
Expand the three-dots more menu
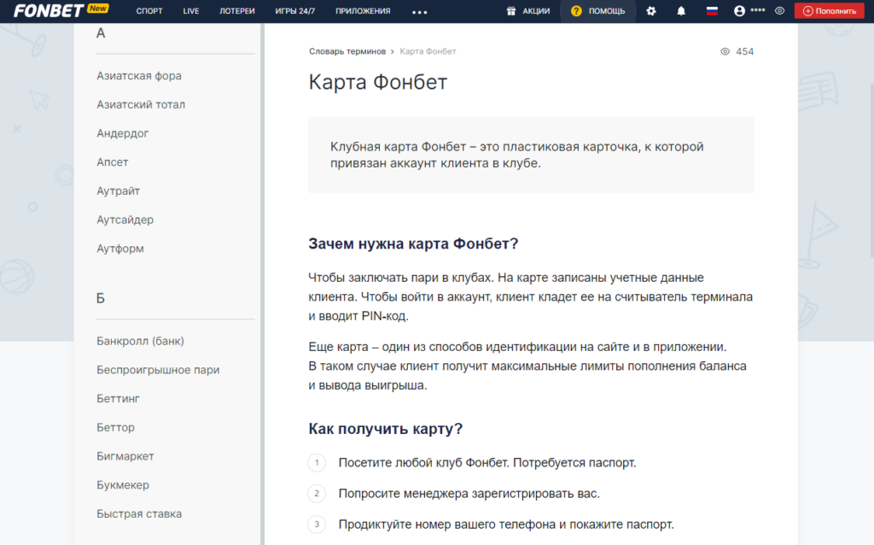pyautogui.click(x=420, y=12)
